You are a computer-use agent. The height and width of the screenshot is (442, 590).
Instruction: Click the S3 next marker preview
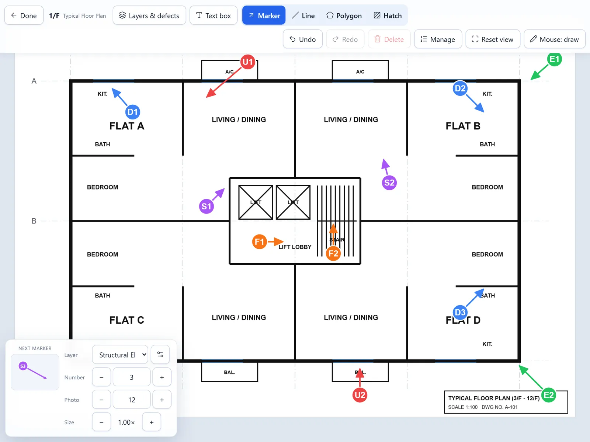(x=35, y=372)
